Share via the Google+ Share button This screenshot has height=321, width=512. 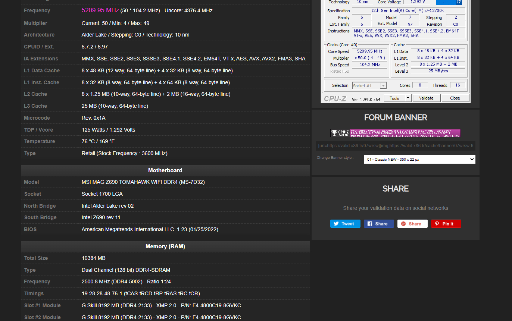pyautogui.click(x=412, y=224)
